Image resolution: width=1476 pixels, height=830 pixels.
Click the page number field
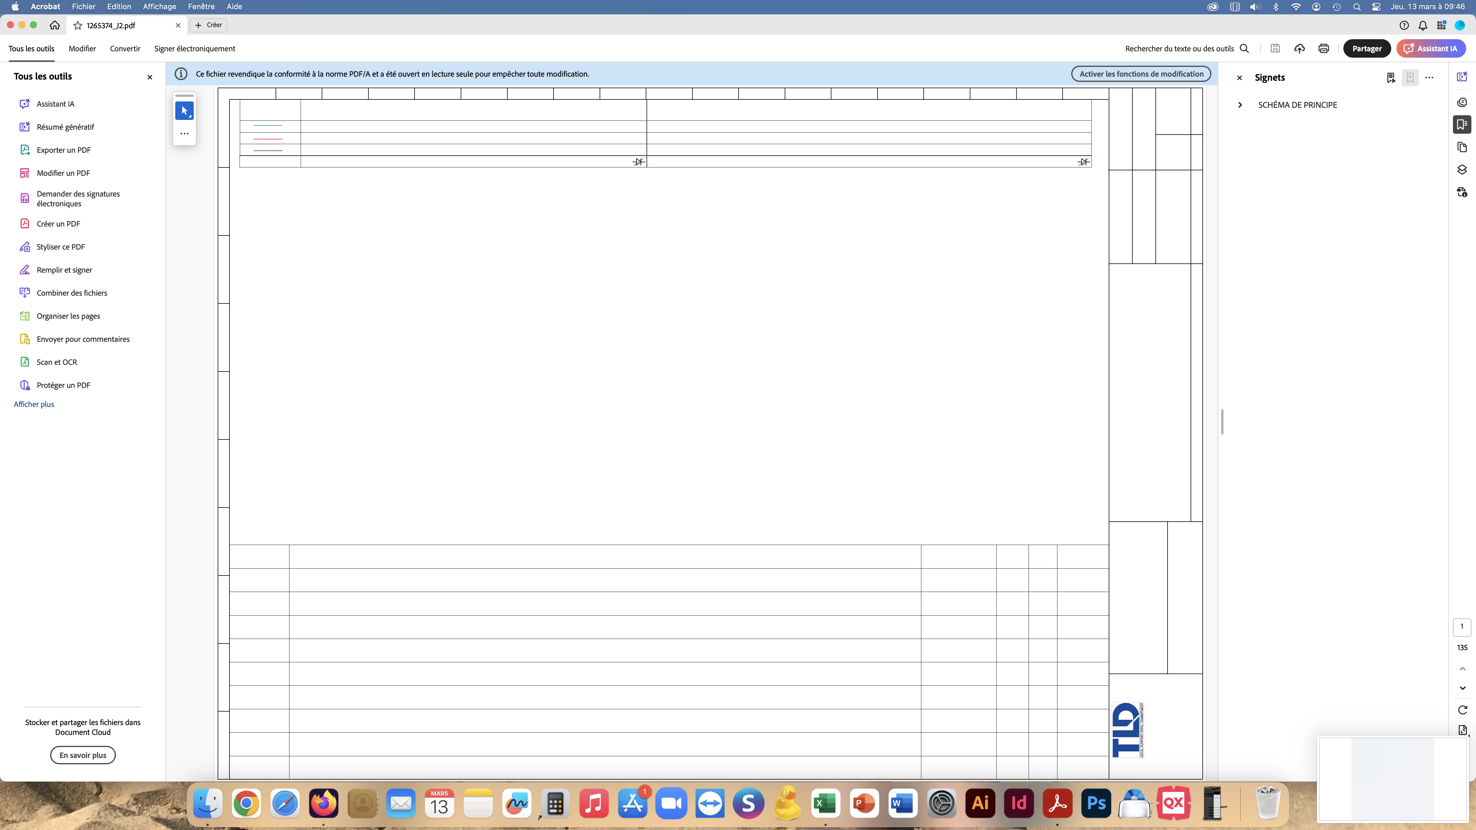[x=1462, y=627]
